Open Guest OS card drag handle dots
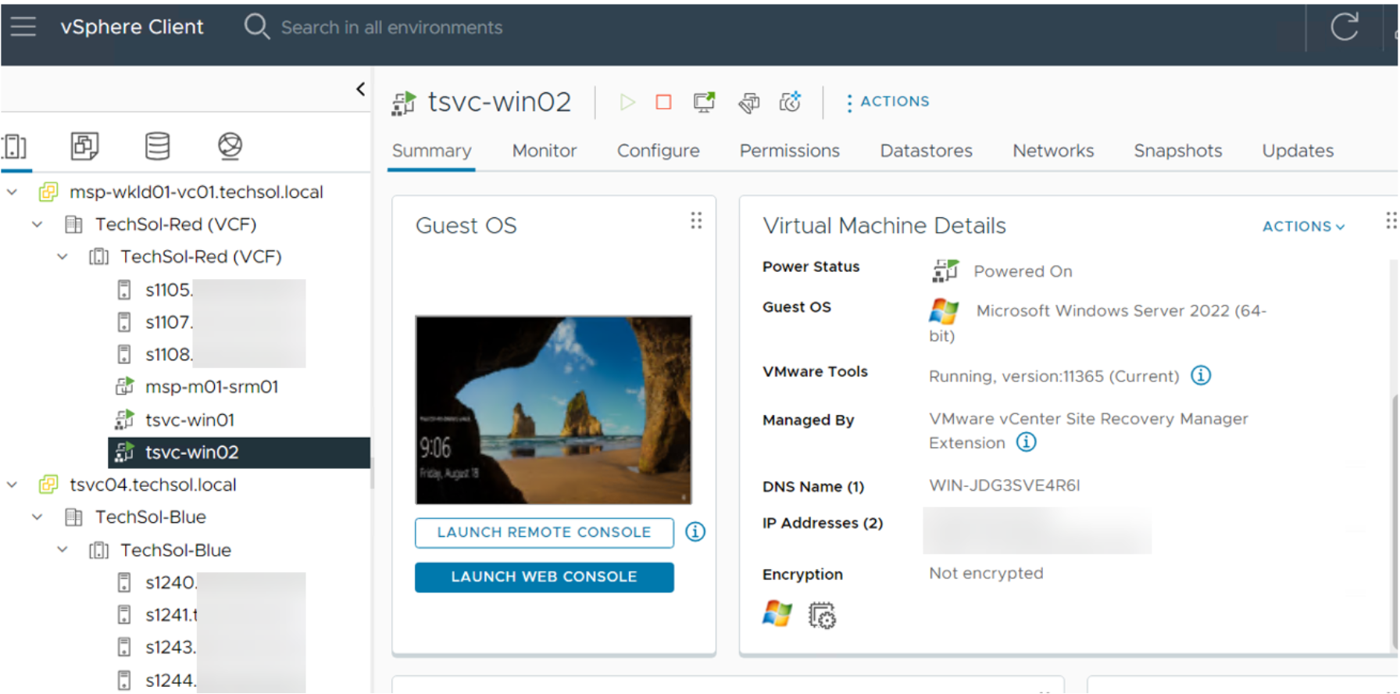1400x694 pixels. [696, 221]
